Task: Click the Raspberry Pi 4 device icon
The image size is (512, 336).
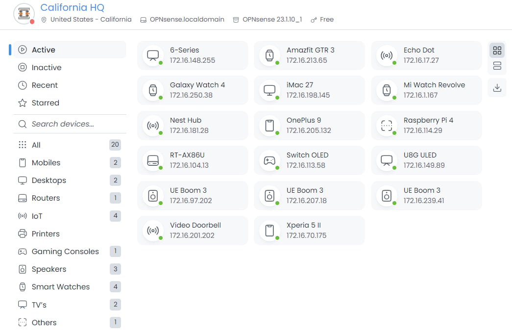Action: pos(386,125)
